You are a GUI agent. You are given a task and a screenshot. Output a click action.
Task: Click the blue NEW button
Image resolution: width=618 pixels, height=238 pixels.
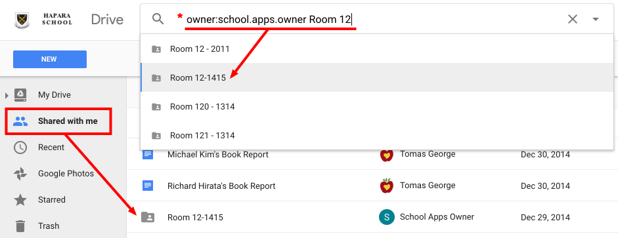[x=50, y=60]
